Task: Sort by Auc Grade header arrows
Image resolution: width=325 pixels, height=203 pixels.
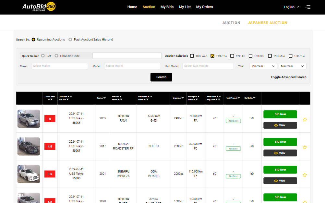Action: (50, 100)
